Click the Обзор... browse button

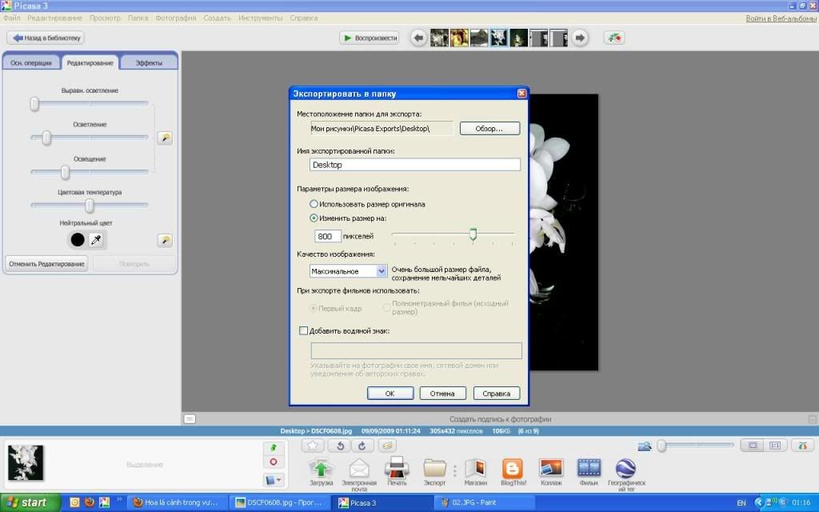coord(490,128)
